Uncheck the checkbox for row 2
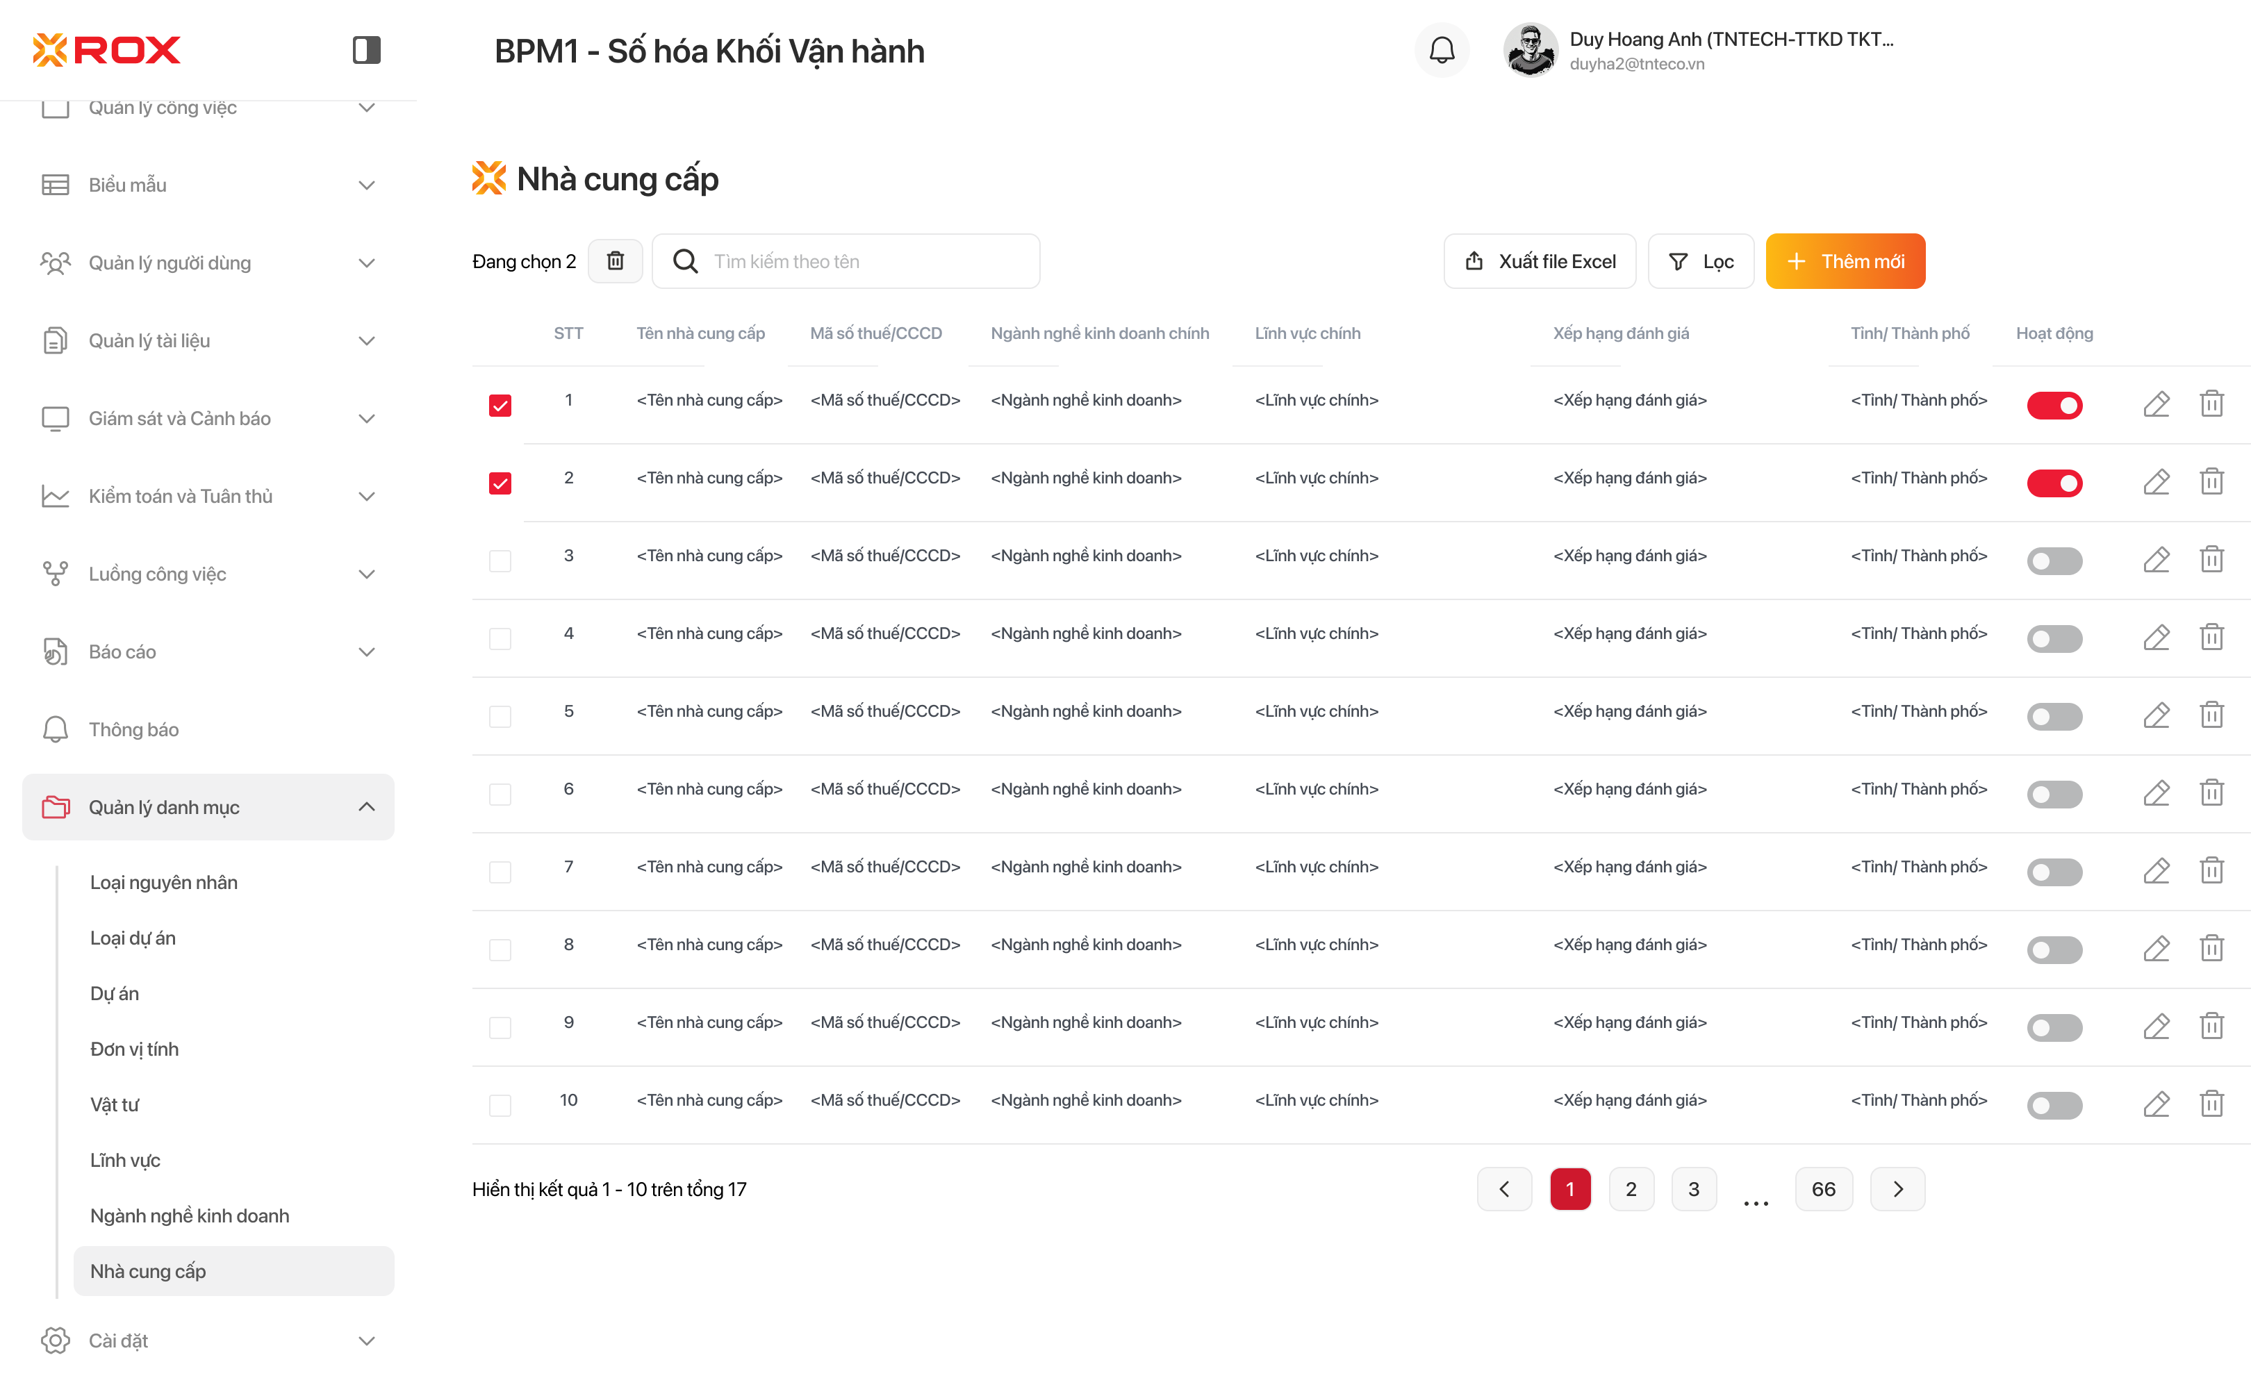This screenshot has width=2251, height=1378. (x=500, y=482)
